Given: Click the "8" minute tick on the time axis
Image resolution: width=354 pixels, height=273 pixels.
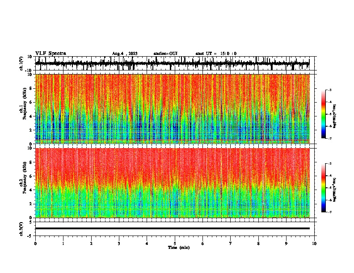Looking at the screenshot, I should 258,244.
